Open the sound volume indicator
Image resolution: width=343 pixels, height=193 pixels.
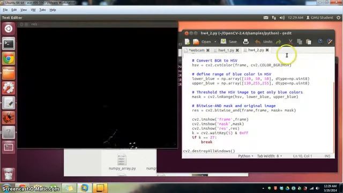coord(282,18)
